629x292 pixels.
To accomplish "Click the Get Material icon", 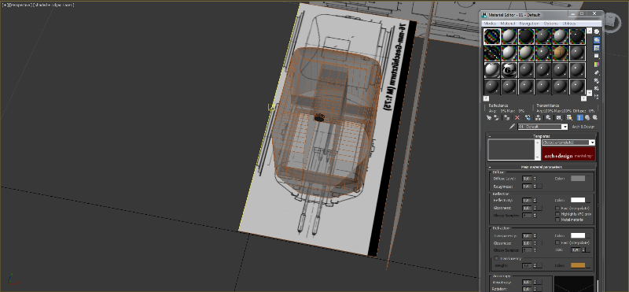I will [489, 118].
